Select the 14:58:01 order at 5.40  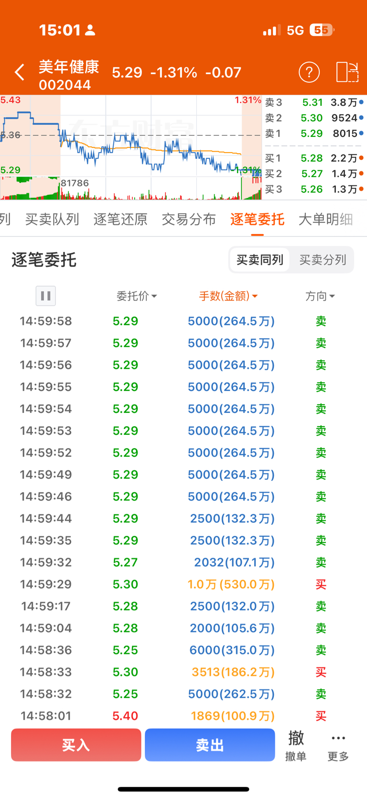tap(183, 716)
